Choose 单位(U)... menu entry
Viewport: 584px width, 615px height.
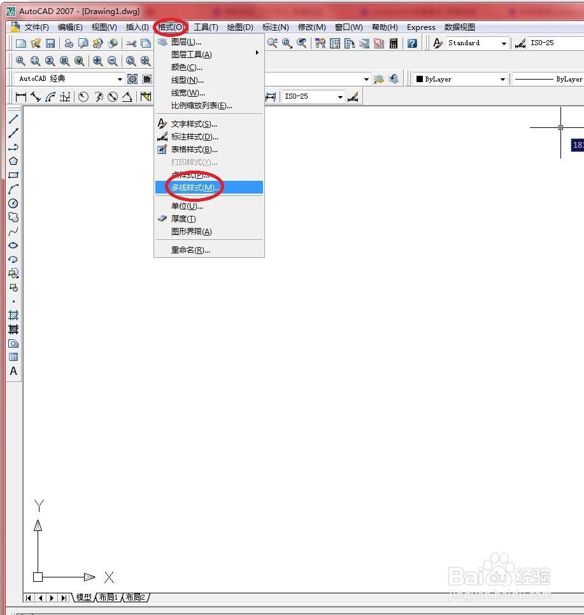[209, 206]
